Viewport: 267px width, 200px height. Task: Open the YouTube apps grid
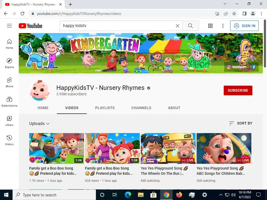pos(210,26)
